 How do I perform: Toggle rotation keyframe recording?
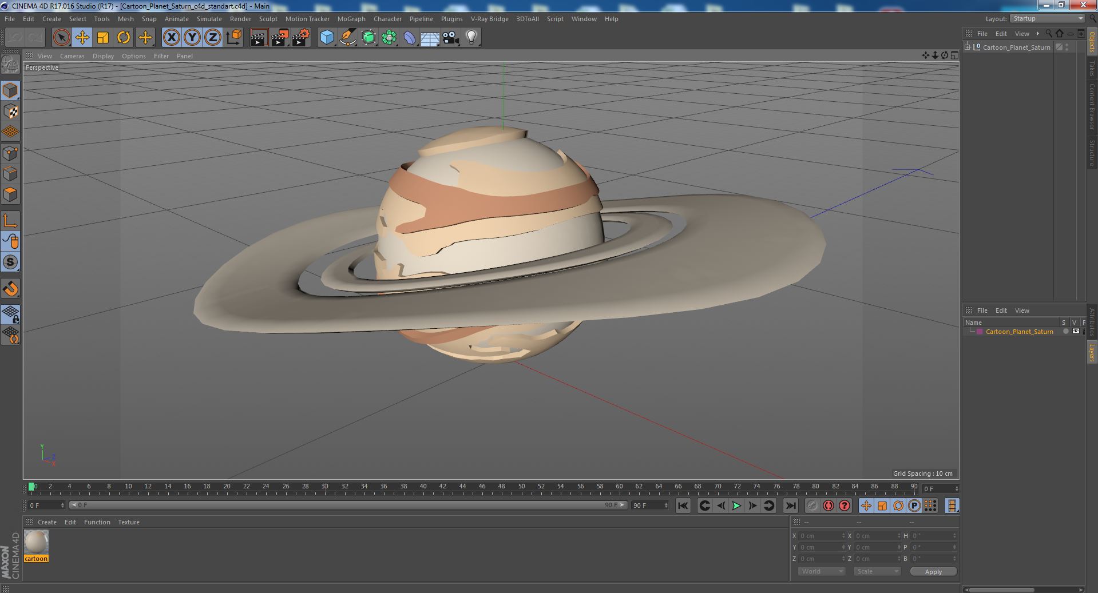click(898, 506)
